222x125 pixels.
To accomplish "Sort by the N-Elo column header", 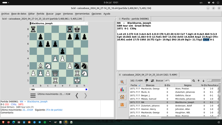I will [x=204, y=85].
